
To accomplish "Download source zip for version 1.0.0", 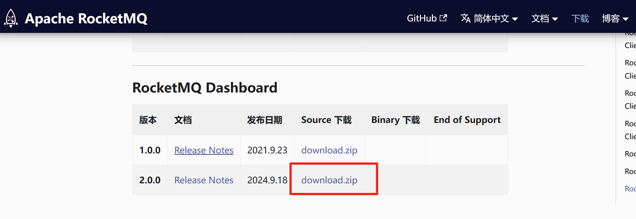I will click(x=329, y=150).
